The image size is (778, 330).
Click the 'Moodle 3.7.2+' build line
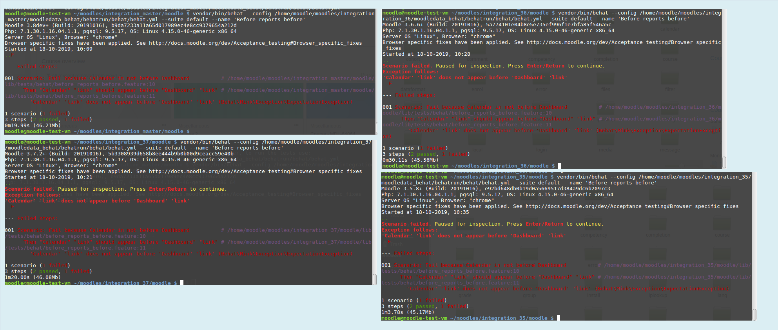pyautogui.click(x=119, y=154)
